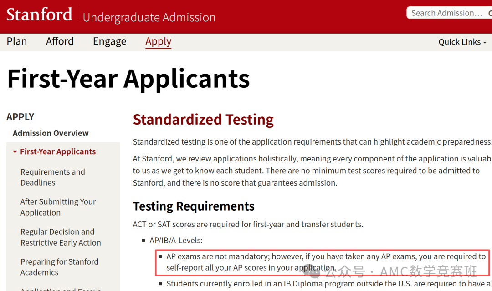
Task: Open Requirements and Deadlines page
Action: click(x=52, y=177)
